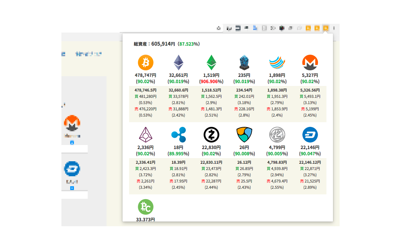The image size is (401, 250).
Task: Click the Dash buy price 22,871円
Action: click(x=312, y=169)
